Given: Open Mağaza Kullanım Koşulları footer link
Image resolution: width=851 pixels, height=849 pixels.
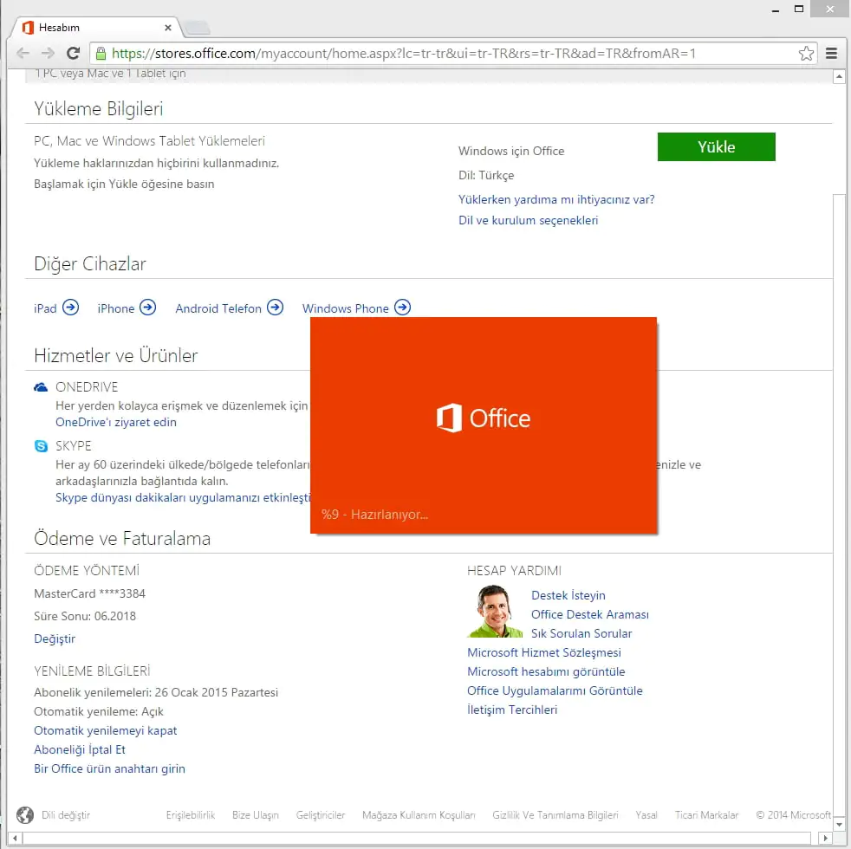Looking at the screenshot, I should point(419,815).
